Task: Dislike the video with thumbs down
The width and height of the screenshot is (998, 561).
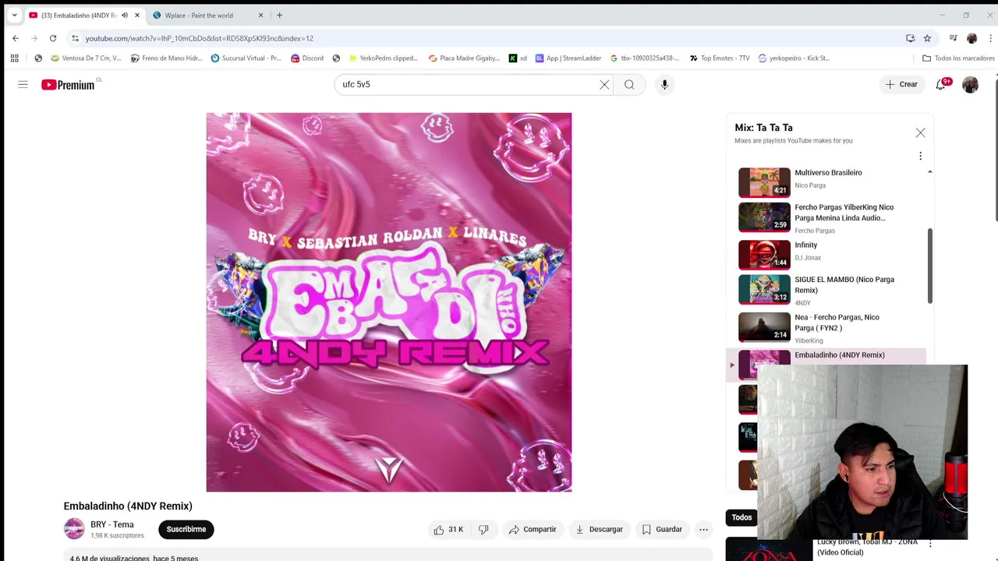Action: click(483, 529)
